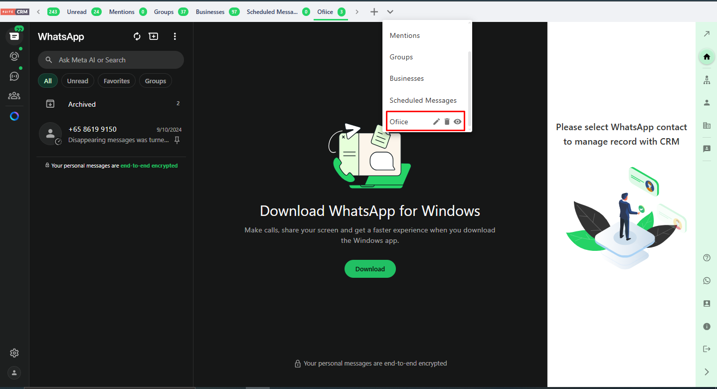Click the edit pencil icon beside Ofiice

coord(436,122)
